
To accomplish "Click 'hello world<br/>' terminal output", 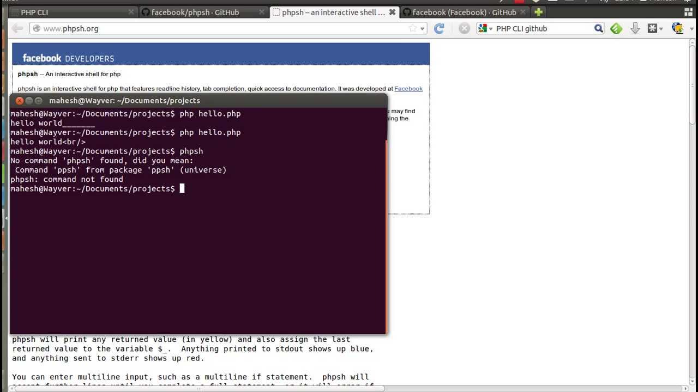I will pos(48,142).
